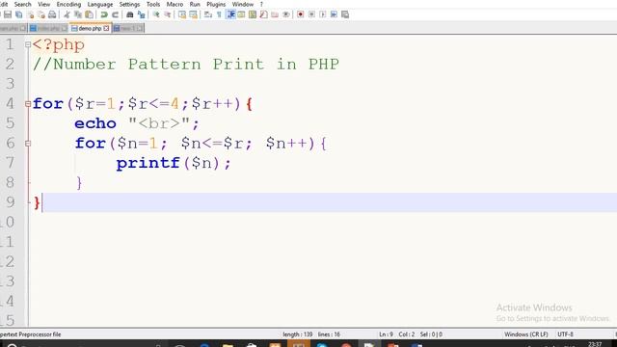Toggle synchronized horizontal scrolling
This screenshot has width=617, height=347.
pos(193,14)
